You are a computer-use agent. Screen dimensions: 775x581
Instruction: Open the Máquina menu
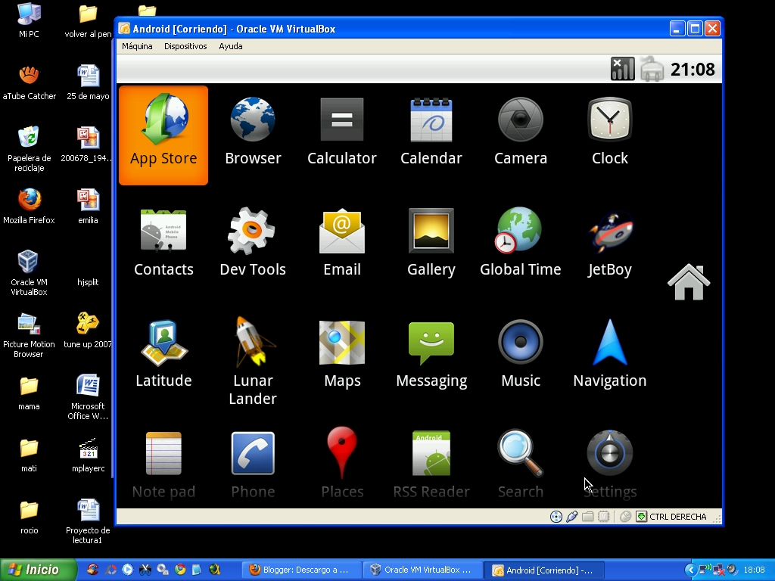coord(137,46)
